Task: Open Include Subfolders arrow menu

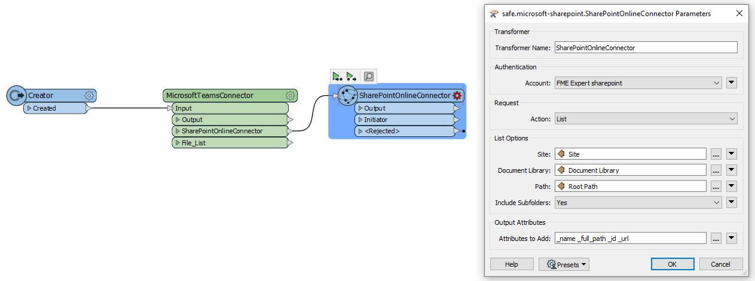Action: tap(732, 203)
